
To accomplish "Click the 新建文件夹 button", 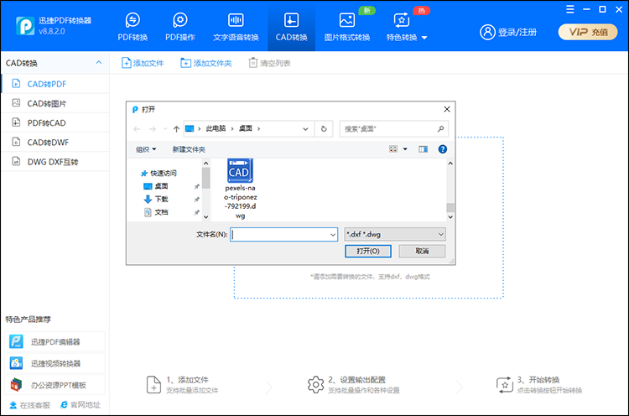I will (x=189, y=149).
